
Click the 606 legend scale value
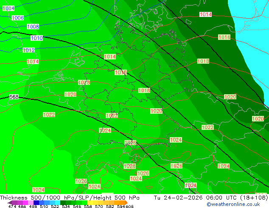point(129,206)
